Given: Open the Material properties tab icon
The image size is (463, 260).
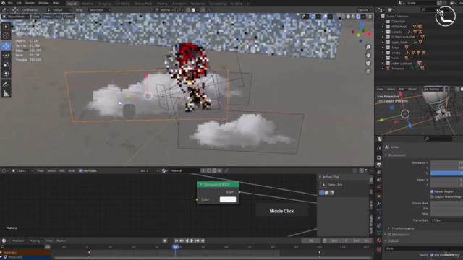Looking at the screenshot, I should click(x=379, y=240).
